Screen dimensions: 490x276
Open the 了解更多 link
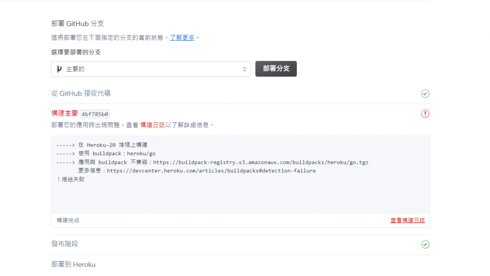[182, 38]
